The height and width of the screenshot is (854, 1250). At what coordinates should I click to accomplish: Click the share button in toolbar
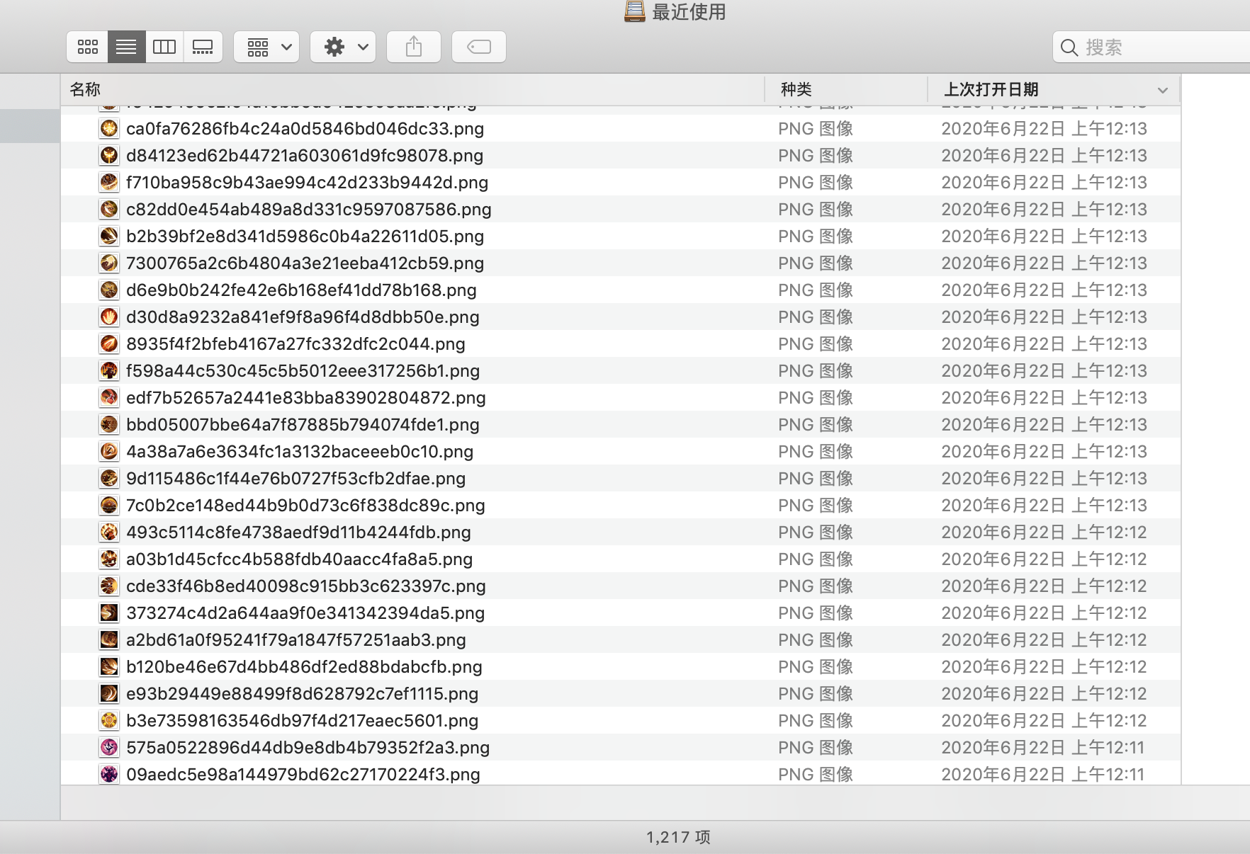[414, 47]
